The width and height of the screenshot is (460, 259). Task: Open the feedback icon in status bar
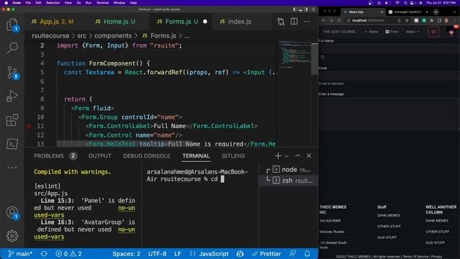coord(293,254)
